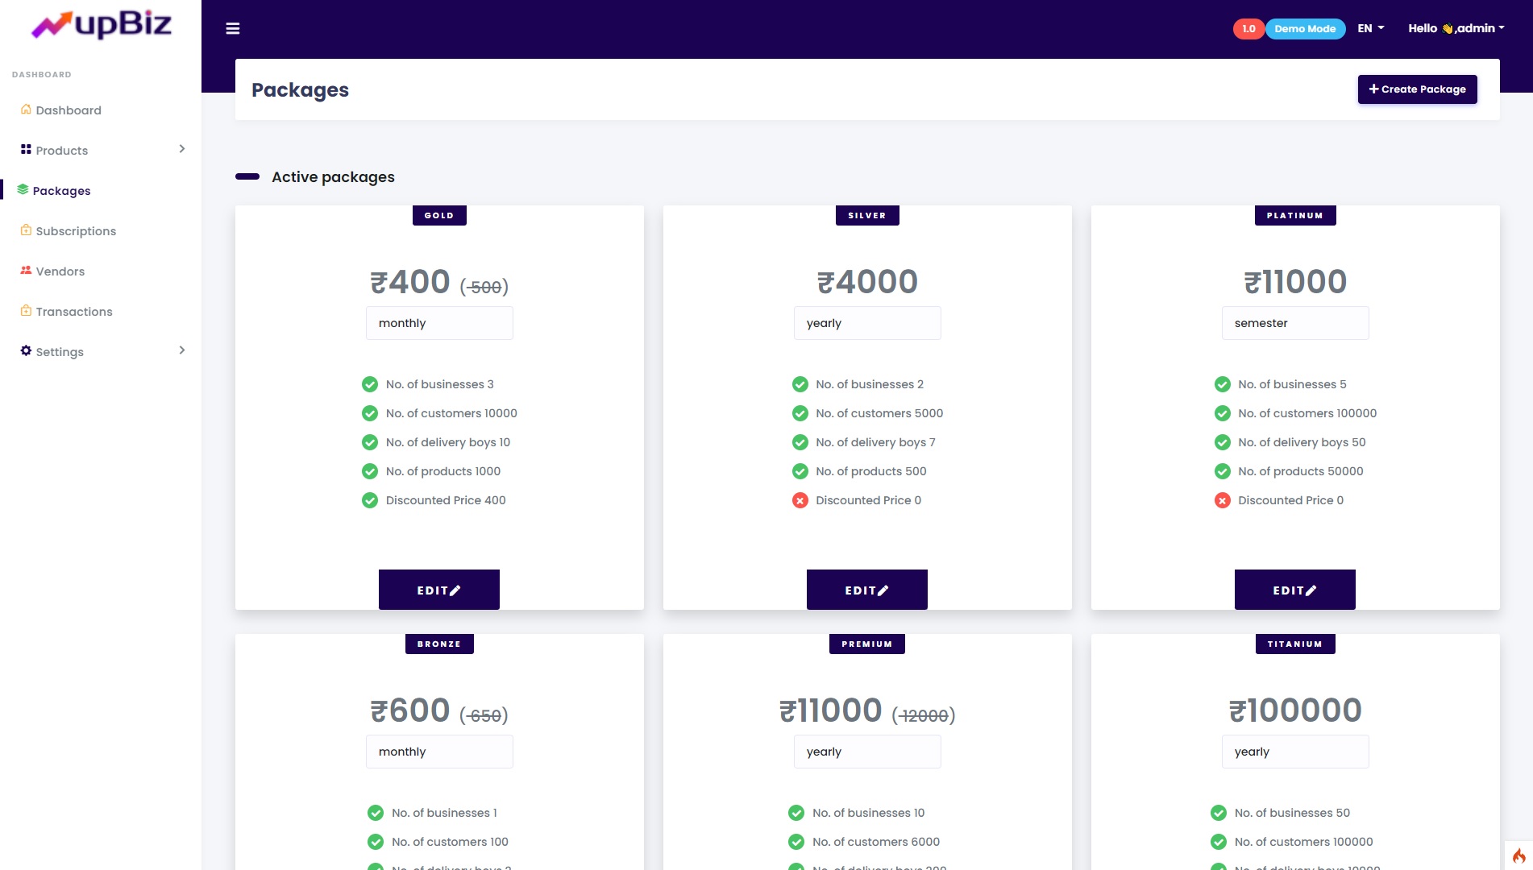This screenshot has height=870, width=1533.
Task: Click the Platinum semester duration field
Action: pyautogui.click(x=1294, y=323)
